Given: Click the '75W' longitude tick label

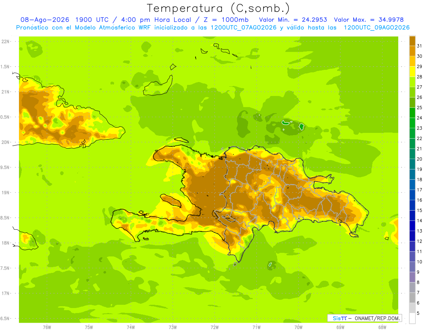Looking at the screenshot, I should [x=89, y=327].
